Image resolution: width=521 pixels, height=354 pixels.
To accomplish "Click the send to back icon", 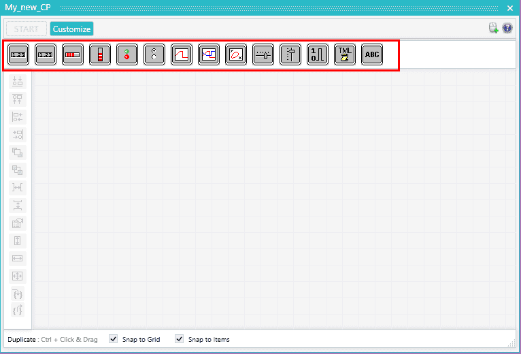I will coord(18,170).
